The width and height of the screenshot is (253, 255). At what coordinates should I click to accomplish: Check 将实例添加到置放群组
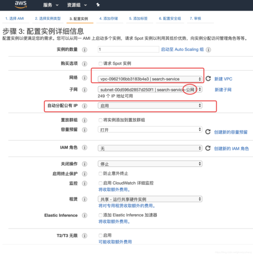coord(100,120)
